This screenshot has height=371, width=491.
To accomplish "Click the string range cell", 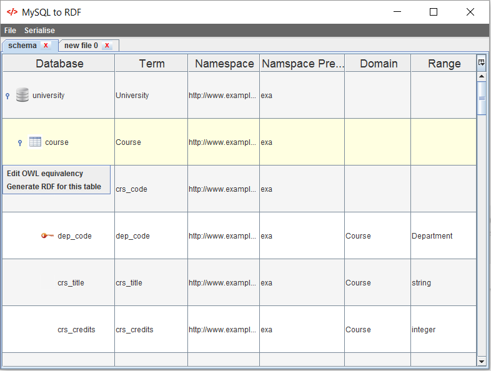I will [x=444, y=282].
